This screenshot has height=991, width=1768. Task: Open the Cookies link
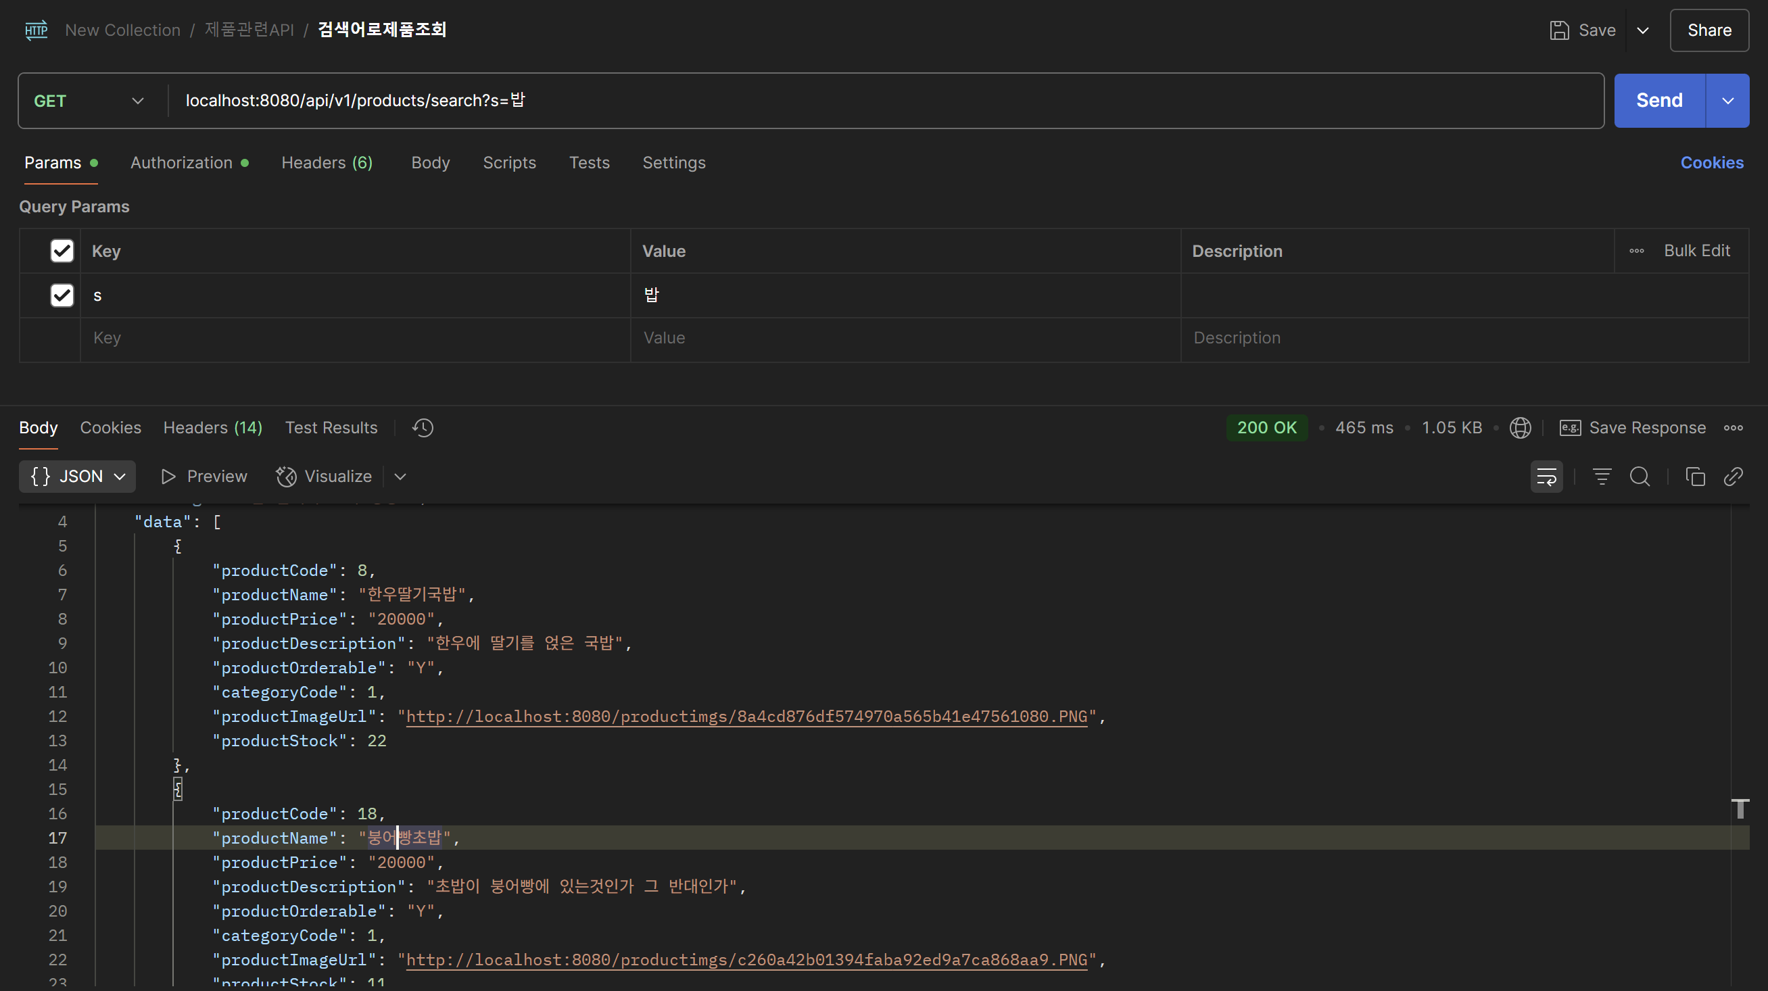pos(1712,163)
